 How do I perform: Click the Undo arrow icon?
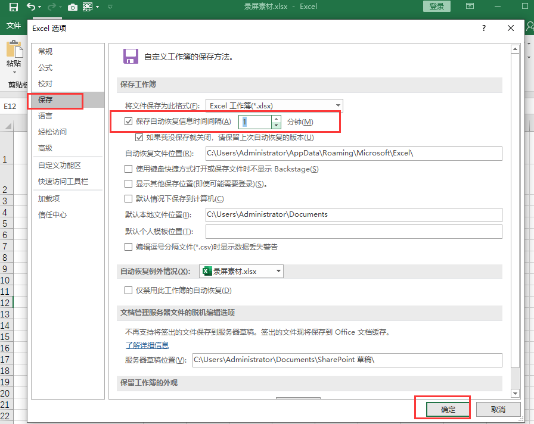point(30,7)
